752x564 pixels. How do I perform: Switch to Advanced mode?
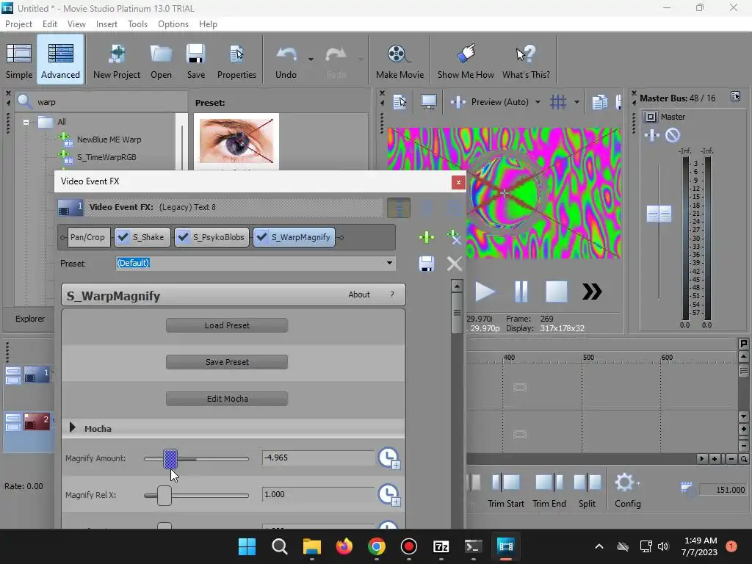point(60,61)
